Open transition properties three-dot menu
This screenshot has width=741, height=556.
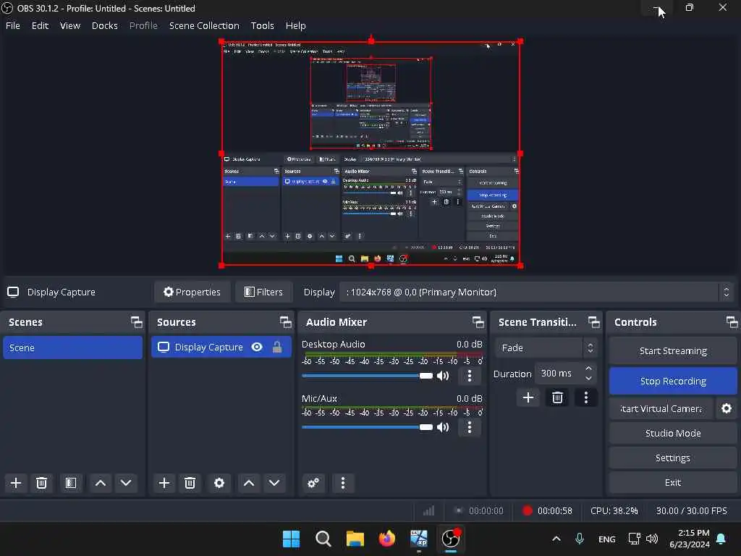click(586, 397)
